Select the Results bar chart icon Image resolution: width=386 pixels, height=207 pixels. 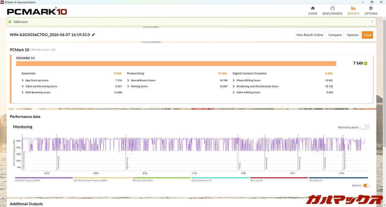[353, 8]
